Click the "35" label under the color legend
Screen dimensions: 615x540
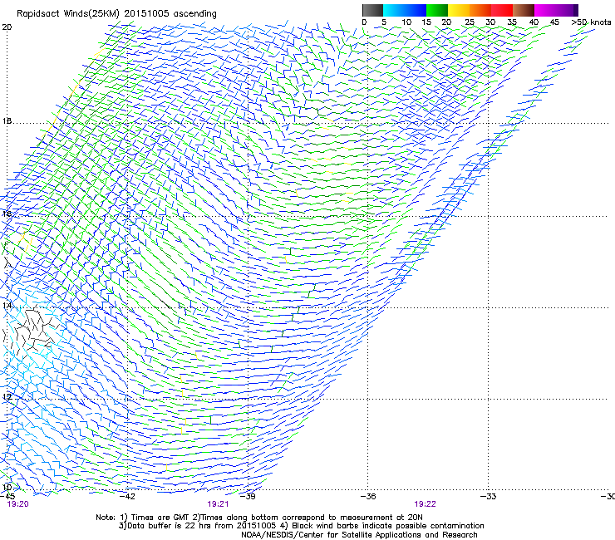pyautogui.click(x=512, y=22)
